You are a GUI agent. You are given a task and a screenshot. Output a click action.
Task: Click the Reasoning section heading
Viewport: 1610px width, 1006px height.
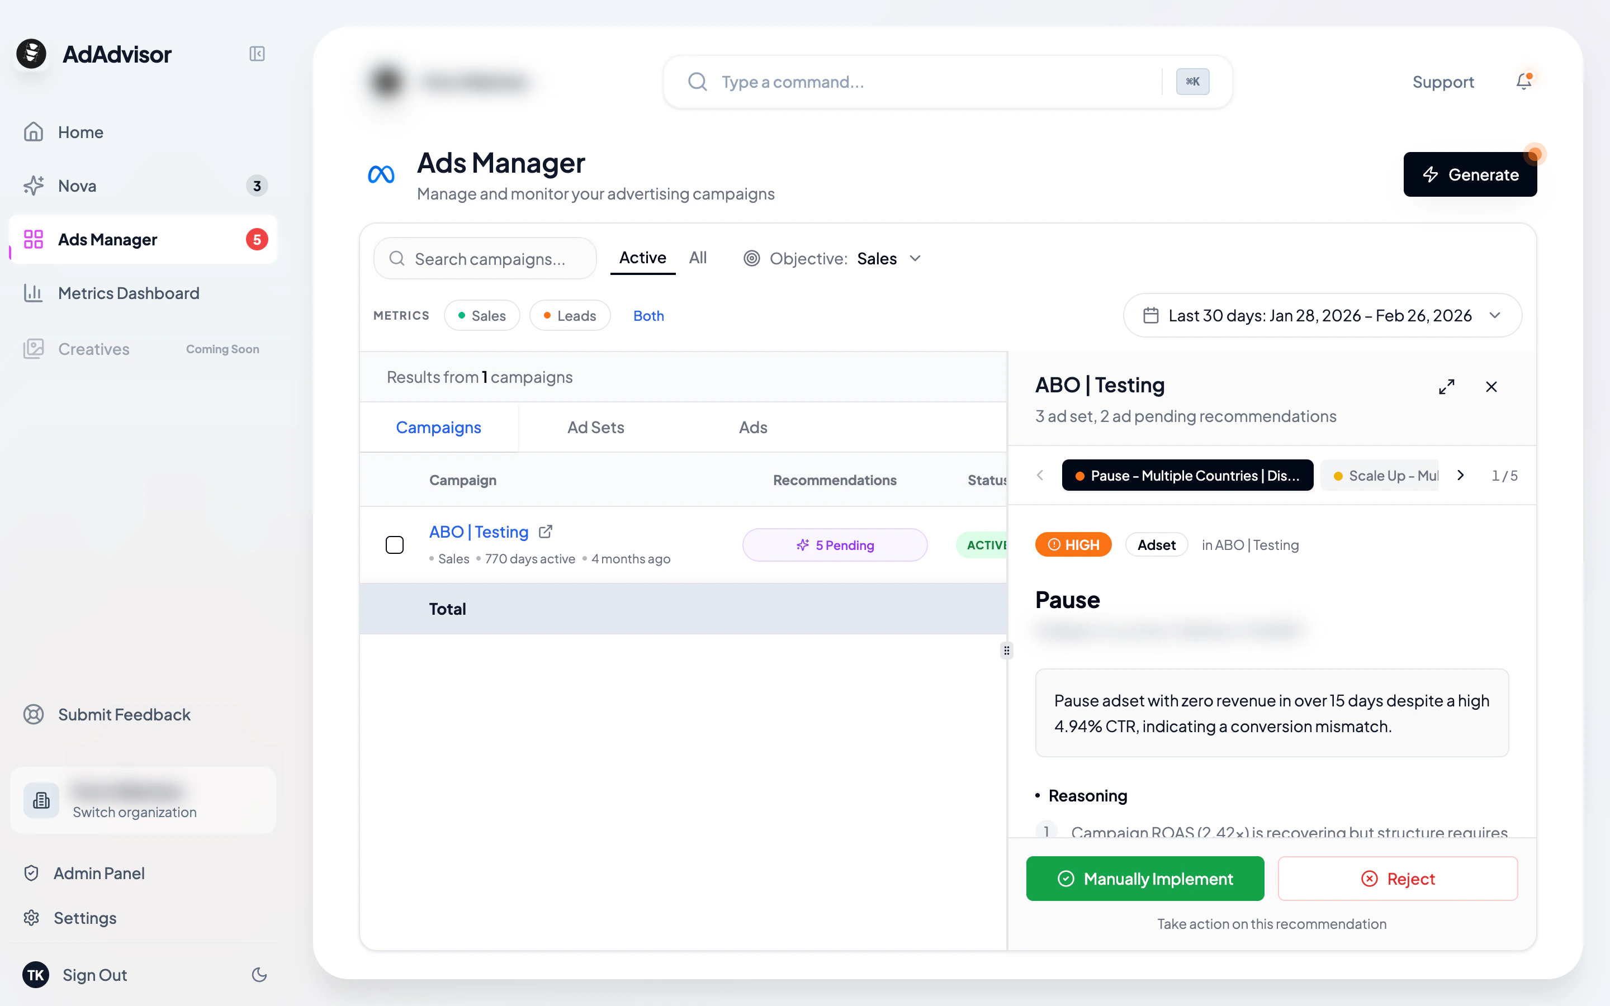point(1088,796)
